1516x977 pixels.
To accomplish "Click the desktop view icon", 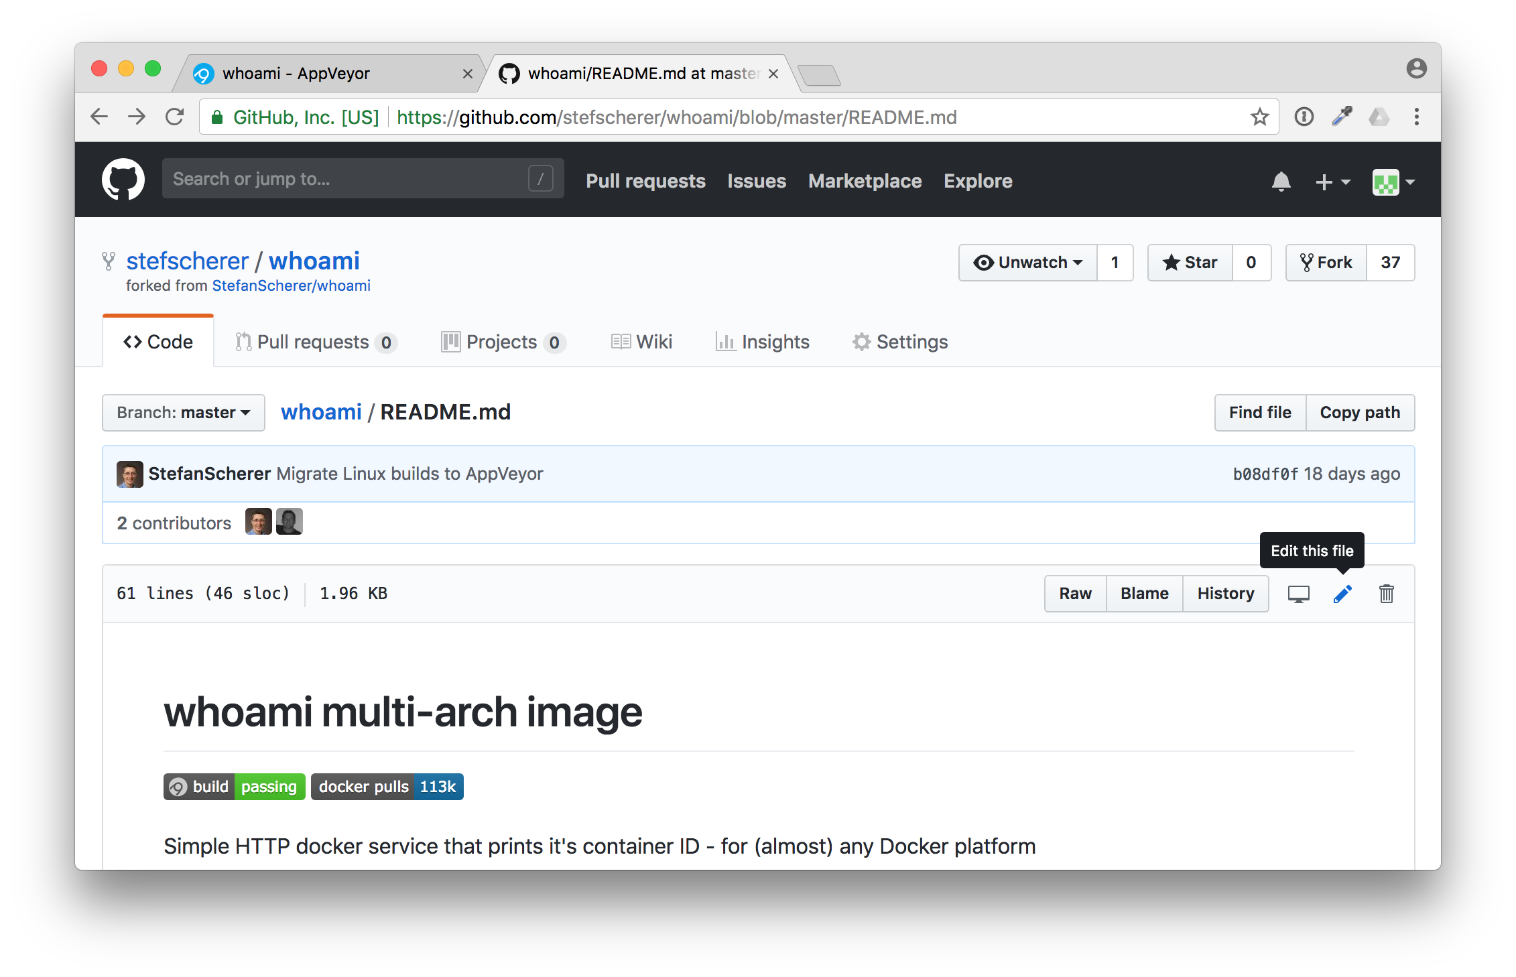I will (x=1301, y=594).
